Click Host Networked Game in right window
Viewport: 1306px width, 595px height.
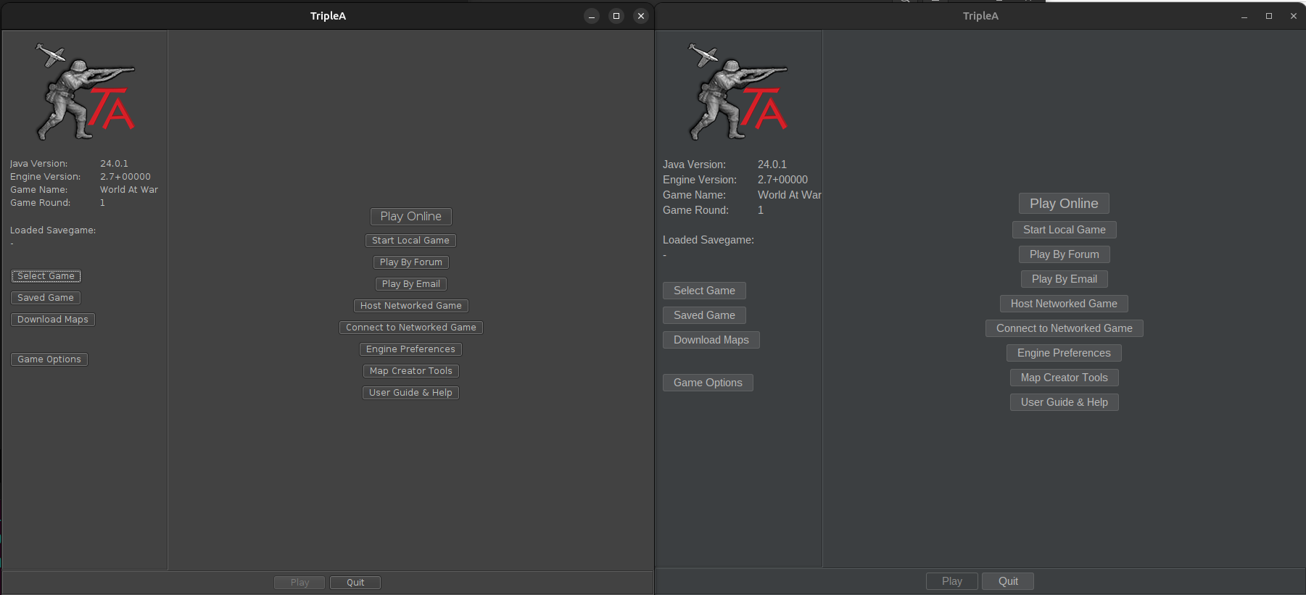point(1064,304)
